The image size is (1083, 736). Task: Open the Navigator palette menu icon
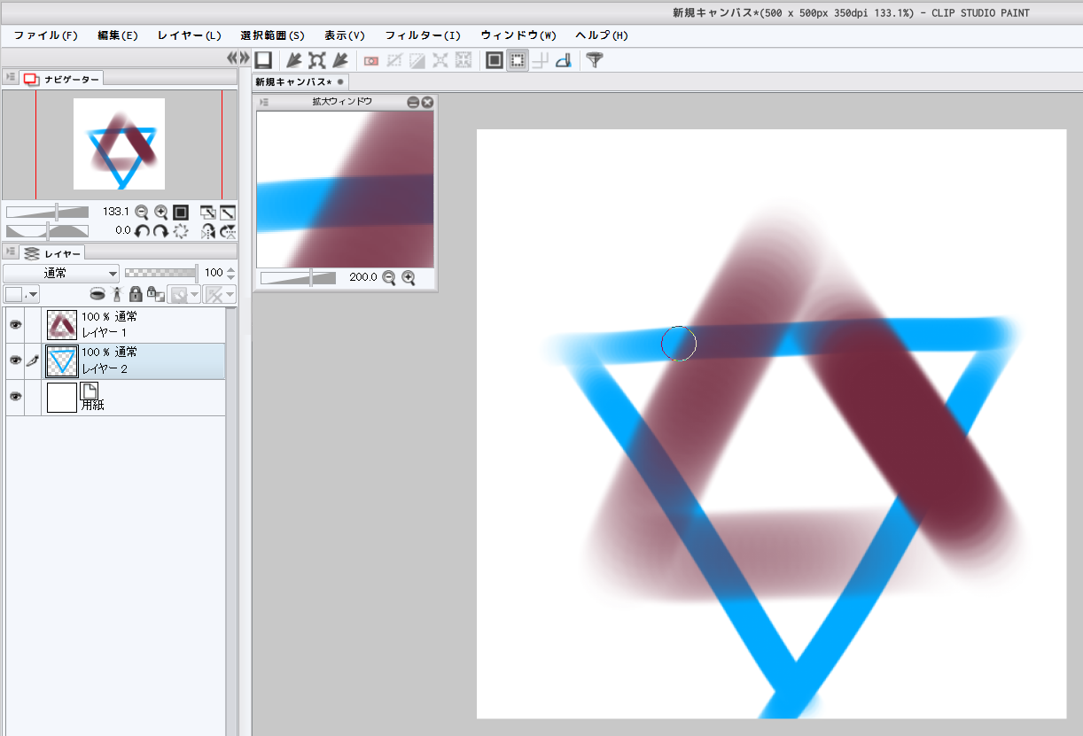[x=11, y=79]
